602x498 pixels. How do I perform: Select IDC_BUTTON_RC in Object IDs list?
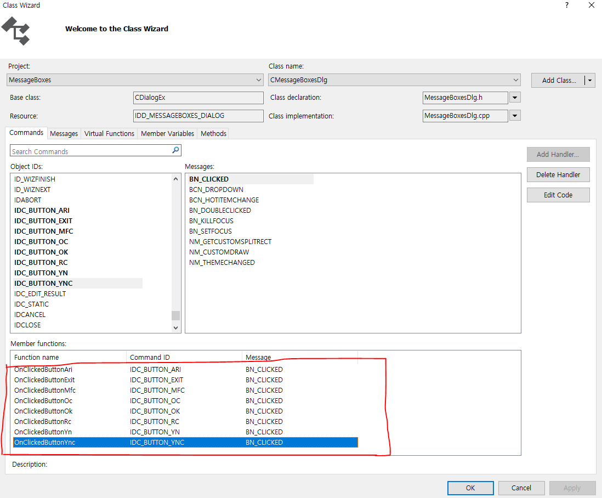tap(41, 262)
